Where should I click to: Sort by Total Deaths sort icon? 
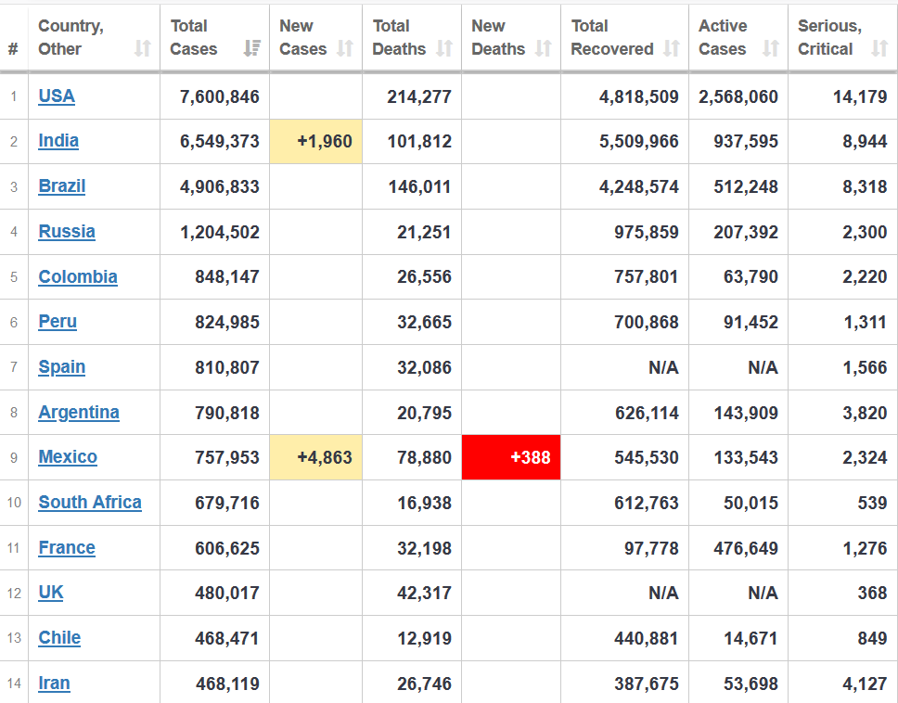(443, 48)
